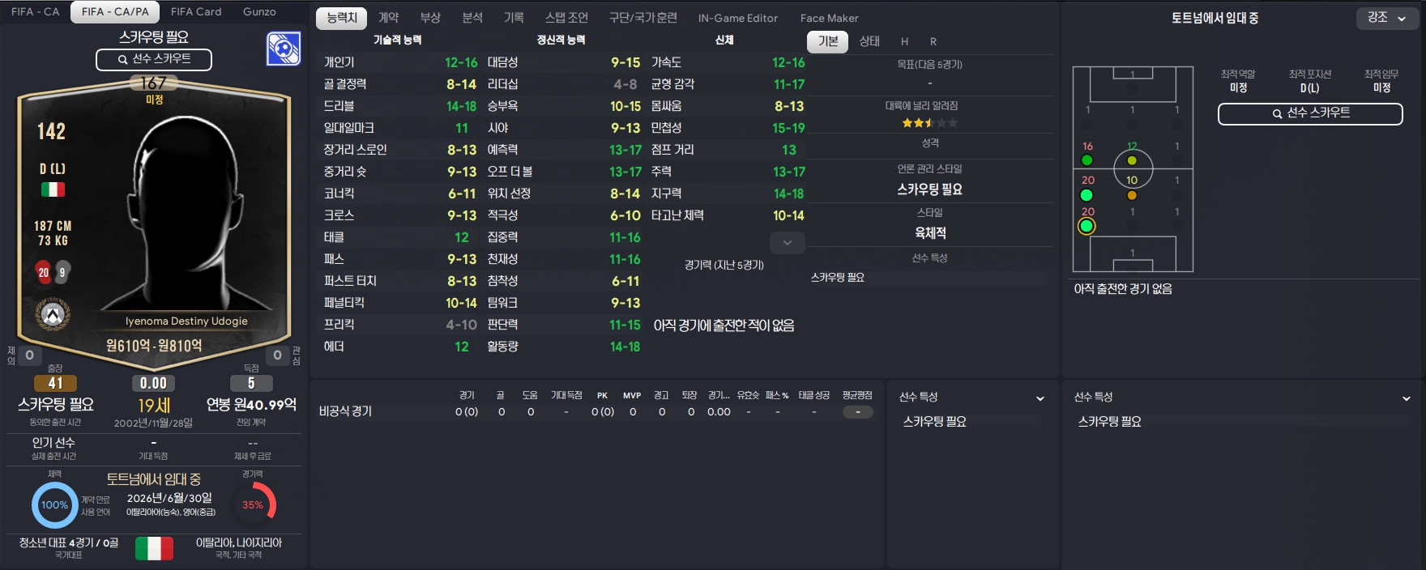
Task: Click the three-star reputation rating
Action: point(929,123)
